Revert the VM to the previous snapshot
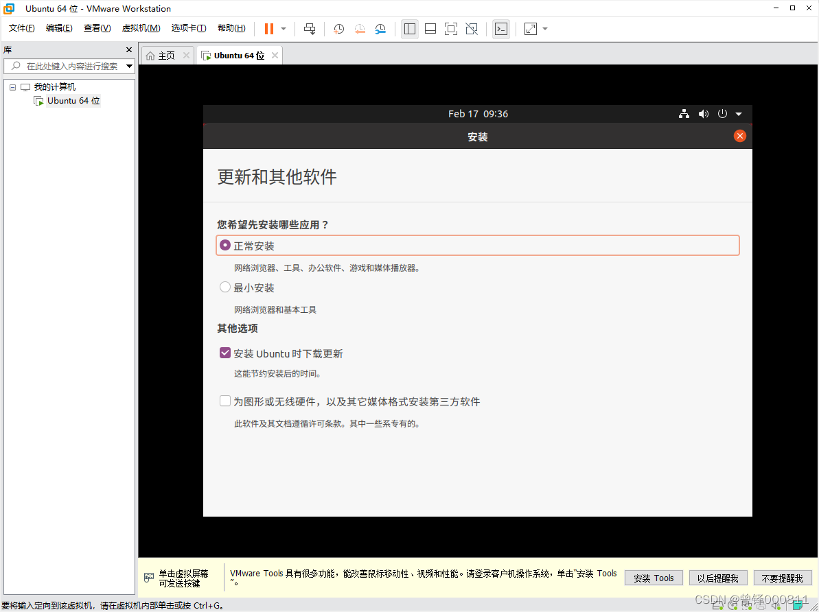Viewport: 819px width, 612px height. coord(360,29)
